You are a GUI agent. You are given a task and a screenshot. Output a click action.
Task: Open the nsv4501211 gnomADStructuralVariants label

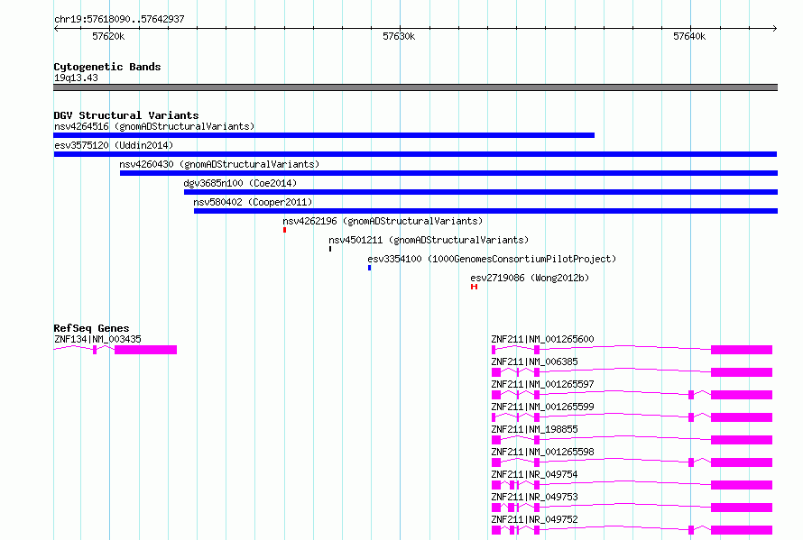[429, 240]
